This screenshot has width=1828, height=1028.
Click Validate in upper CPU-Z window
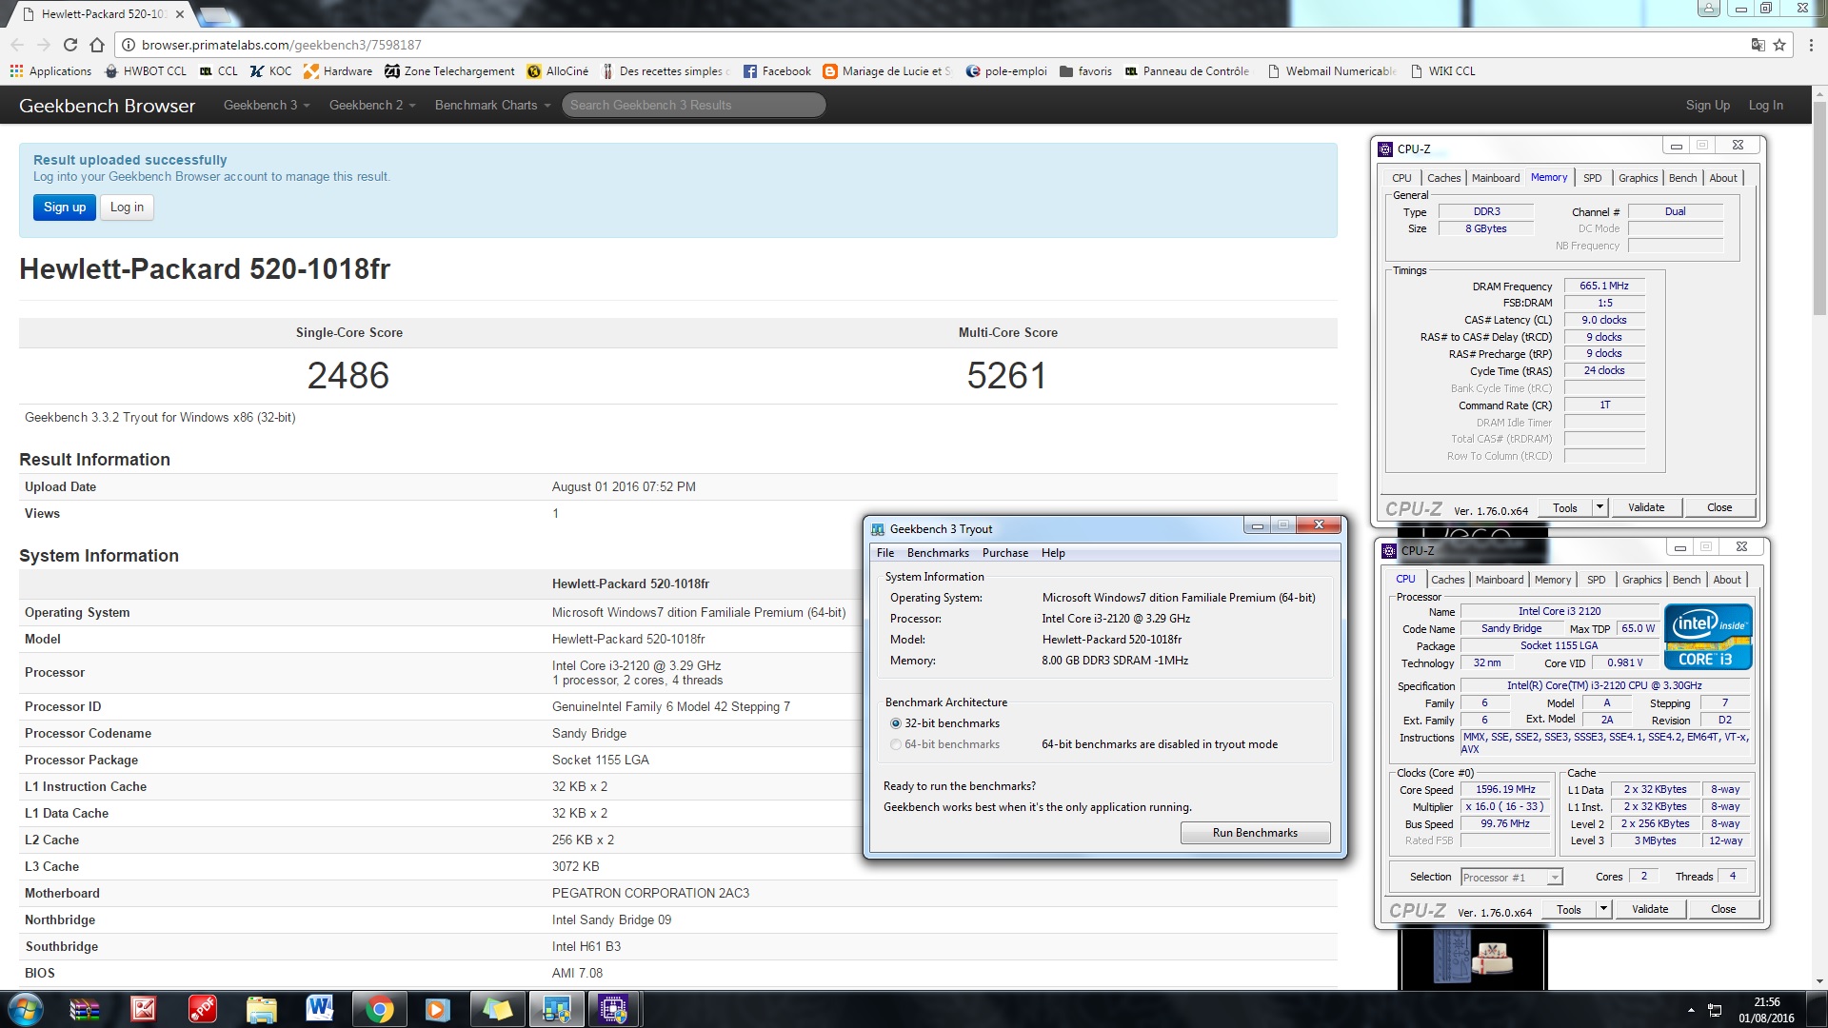pos(1646,507)
